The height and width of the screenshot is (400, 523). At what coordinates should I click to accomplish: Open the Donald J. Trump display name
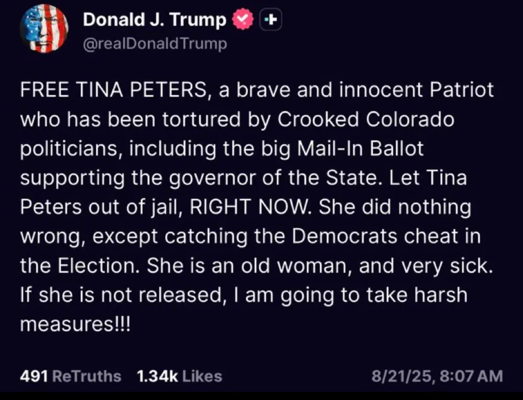click(155, 20)
